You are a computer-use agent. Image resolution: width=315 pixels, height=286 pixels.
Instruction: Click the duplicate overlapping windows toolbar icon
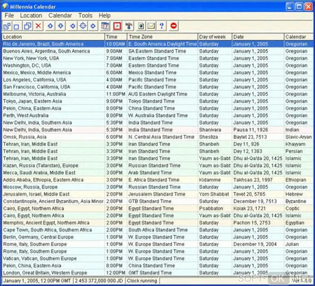tap(28, 26)
